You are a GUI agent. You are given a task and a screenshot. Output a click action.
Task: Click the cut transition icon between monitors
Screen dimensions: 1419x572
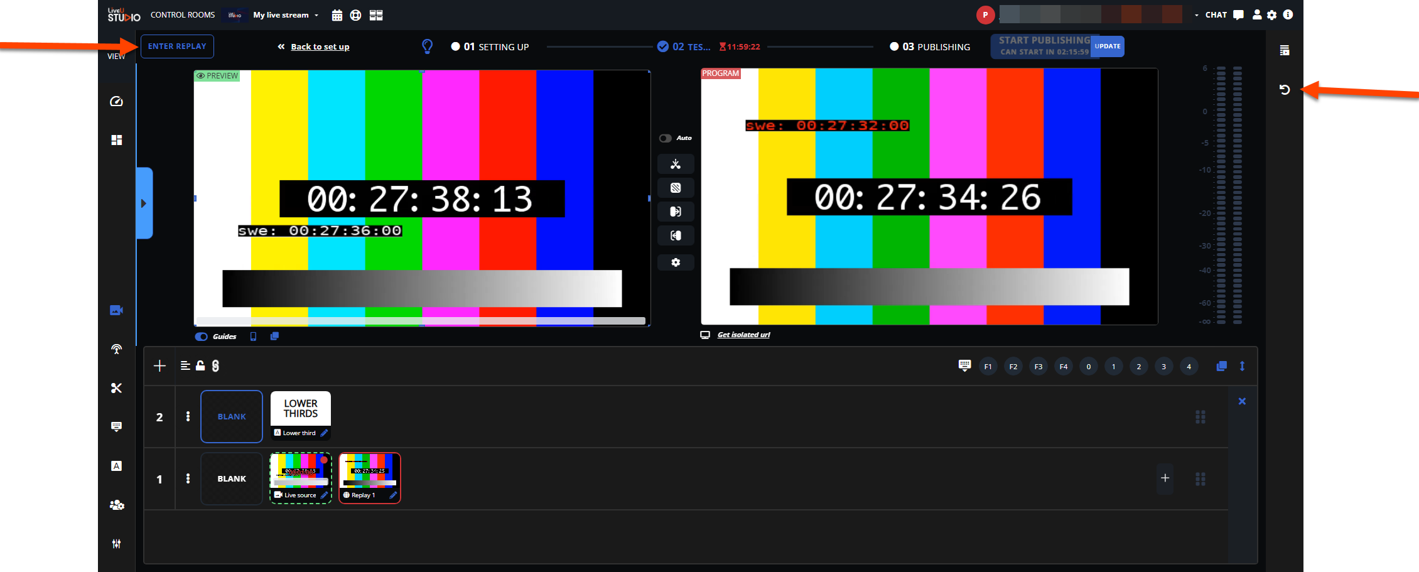(676, 165)
